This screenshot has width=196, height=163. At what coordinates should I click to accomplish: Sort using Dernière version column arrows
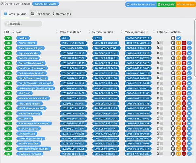pos(122,32)
